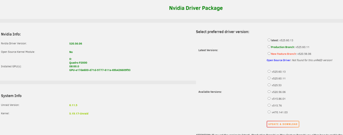Click the Nvidia Driver Version label
343x135 pixels.
point(14,43)
